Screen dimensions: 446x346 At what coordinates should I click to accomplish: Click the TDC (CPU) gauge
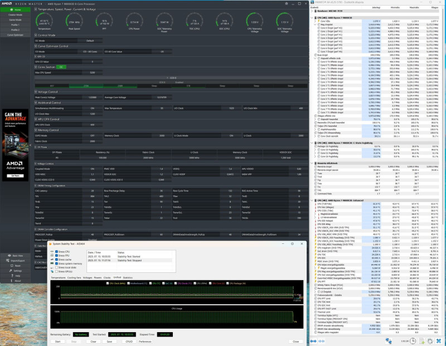click(x=194, y=21)
